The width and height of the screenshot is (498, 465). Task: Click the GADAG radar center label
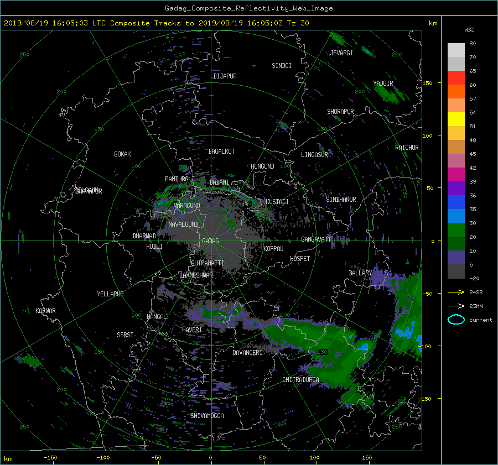click(210, 241)
